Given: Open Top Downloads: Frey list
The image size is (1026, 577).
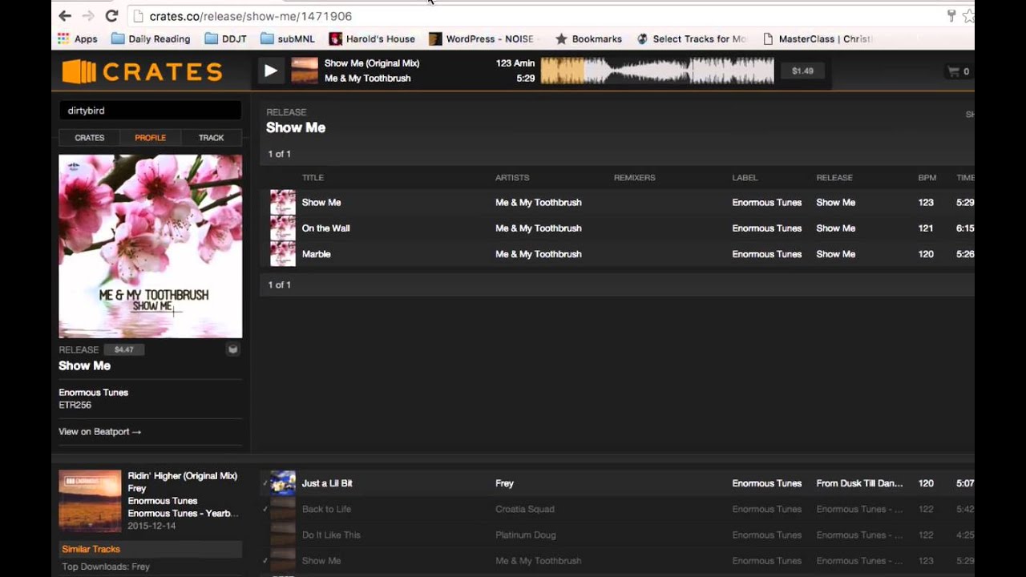Looking at the screenshot, I should pyautogui.click(x=106, y=567).
